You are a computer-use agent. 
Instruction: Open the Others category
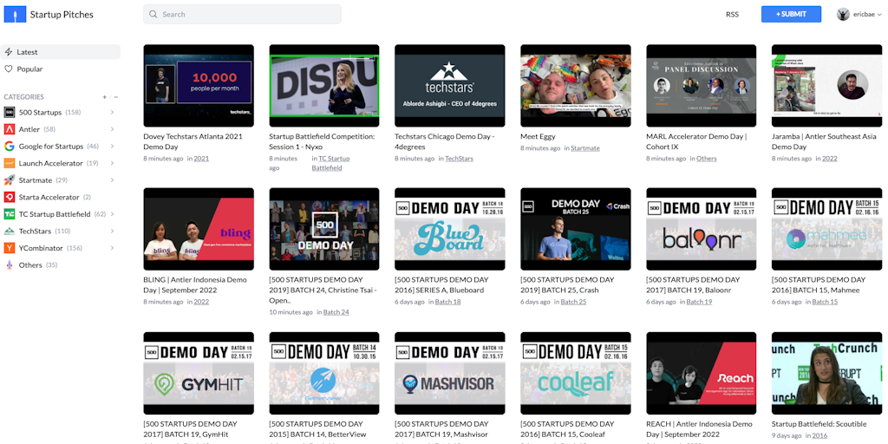(x=30, y=265)
